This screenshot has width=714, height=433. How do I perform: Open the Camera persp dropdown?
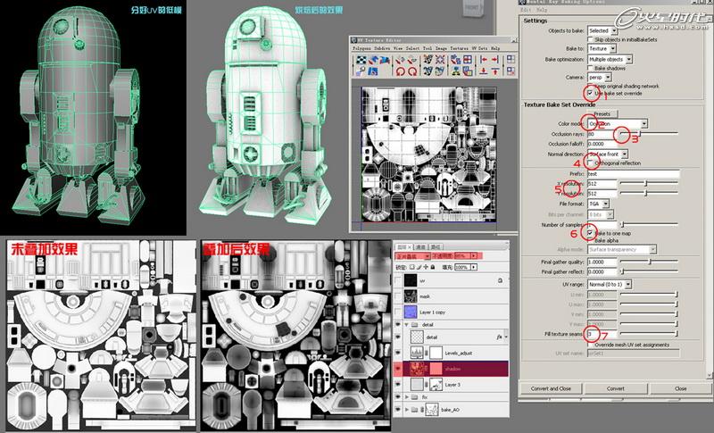599,78
